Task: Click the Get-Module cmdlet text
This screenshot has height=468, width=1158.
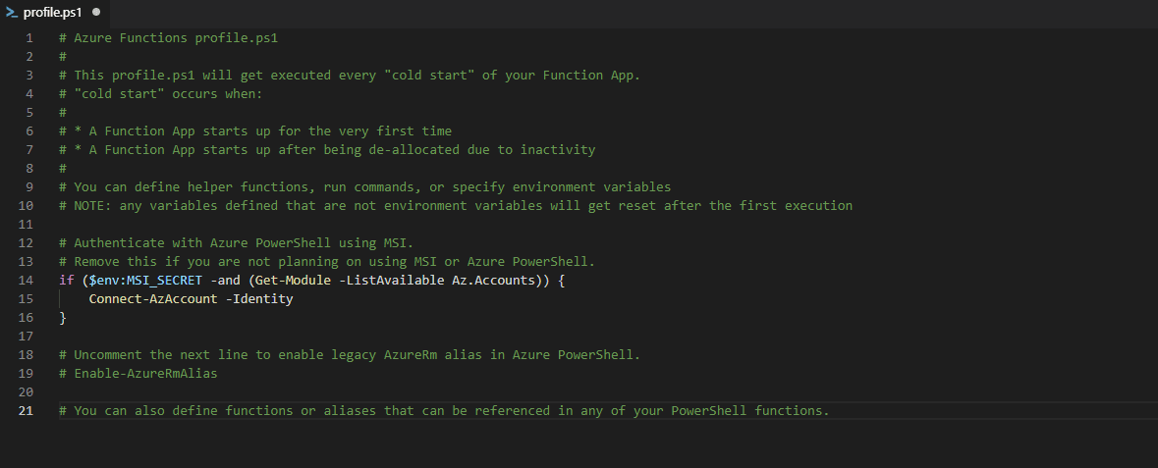Action: pos(294,280)
